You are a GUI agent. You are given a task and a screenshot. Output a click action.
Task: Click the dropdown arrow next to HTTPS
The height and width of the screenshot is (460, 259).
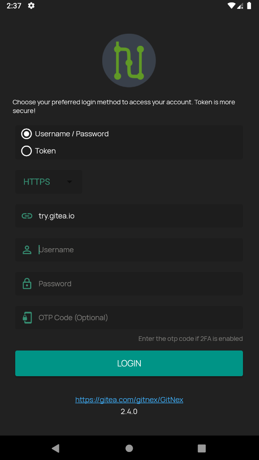coord(69,182)
